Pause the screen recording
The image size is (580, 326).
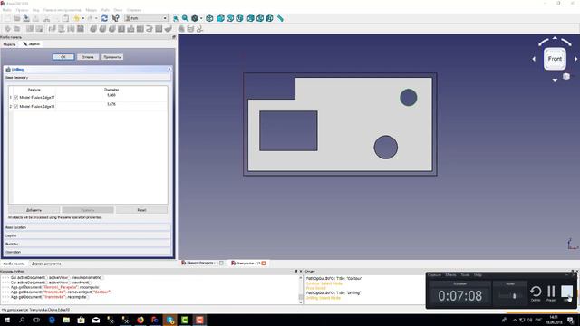(551, 292)
